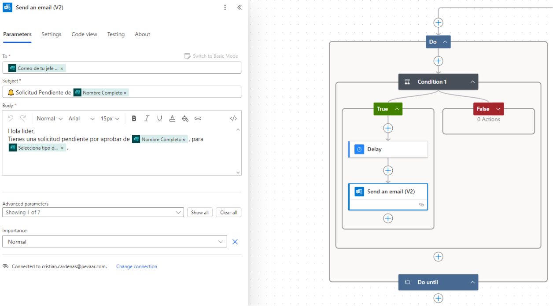Click the Show all button
The width and height of the screenshot is (553, 306).
click(199, 213)
